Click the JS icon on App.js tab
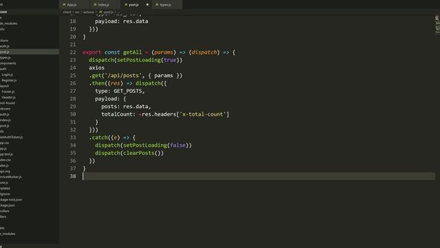Viewport: 440px width, 248px height. [64, 5]
